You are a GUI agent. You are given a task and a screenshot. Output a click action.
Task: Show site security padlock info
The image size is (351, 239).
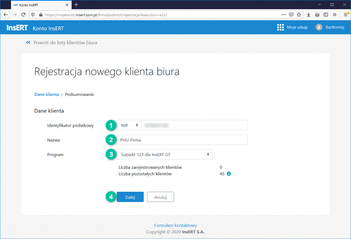pyautogui.click(x=40, y=15)
